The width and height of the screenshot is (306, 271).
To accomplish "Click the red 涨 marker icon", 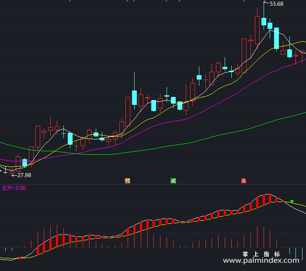I will 243,181.
